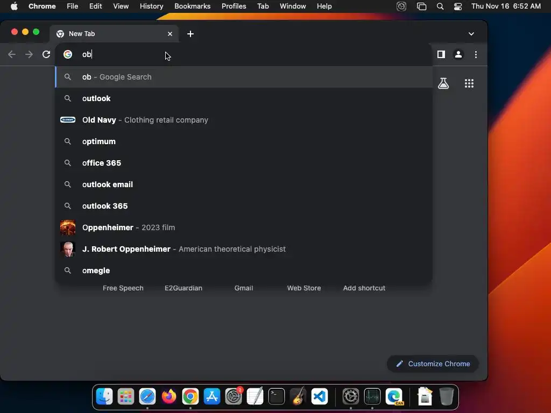Open the Help menu
Screen dimensions: 551x413
point(324,6)
